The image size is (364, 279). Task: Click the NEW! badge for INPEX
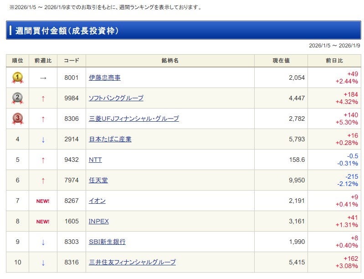[43, 222]
